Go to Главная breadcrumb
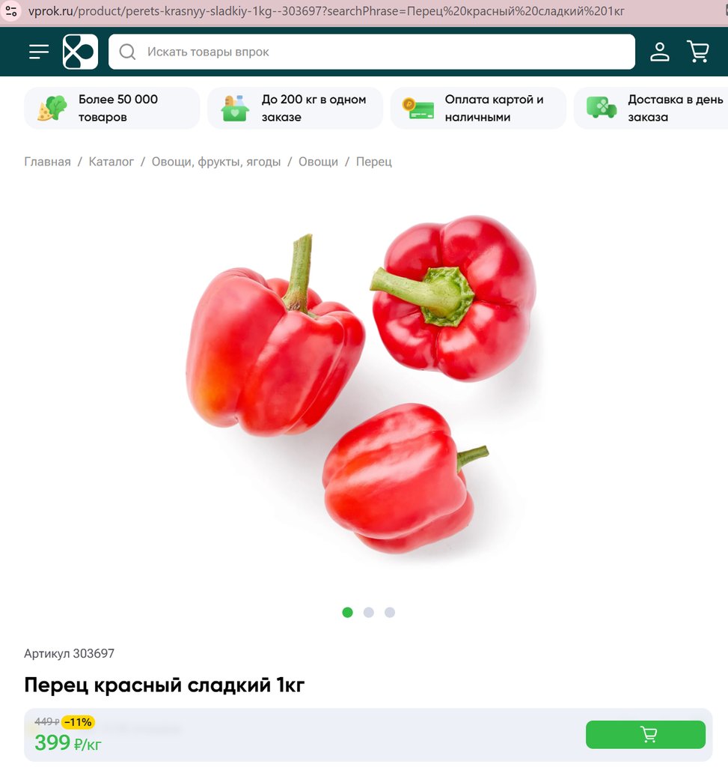Viewport: 728px width, 767px height. point(47,162)
